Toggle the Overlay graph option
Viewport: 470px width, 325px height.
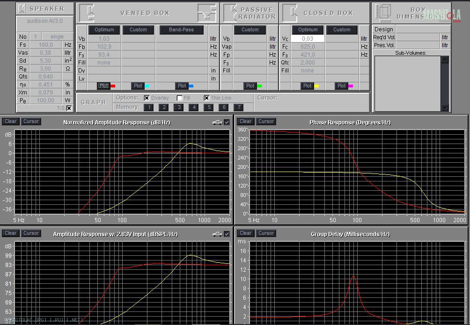point(147,98)
